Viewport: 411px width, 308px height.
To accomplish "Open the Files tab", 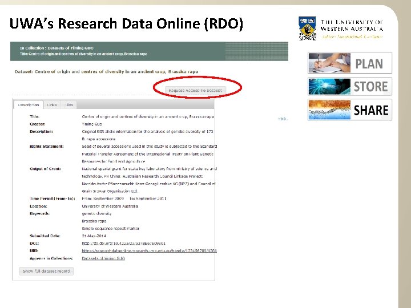I will click(68, 105).
